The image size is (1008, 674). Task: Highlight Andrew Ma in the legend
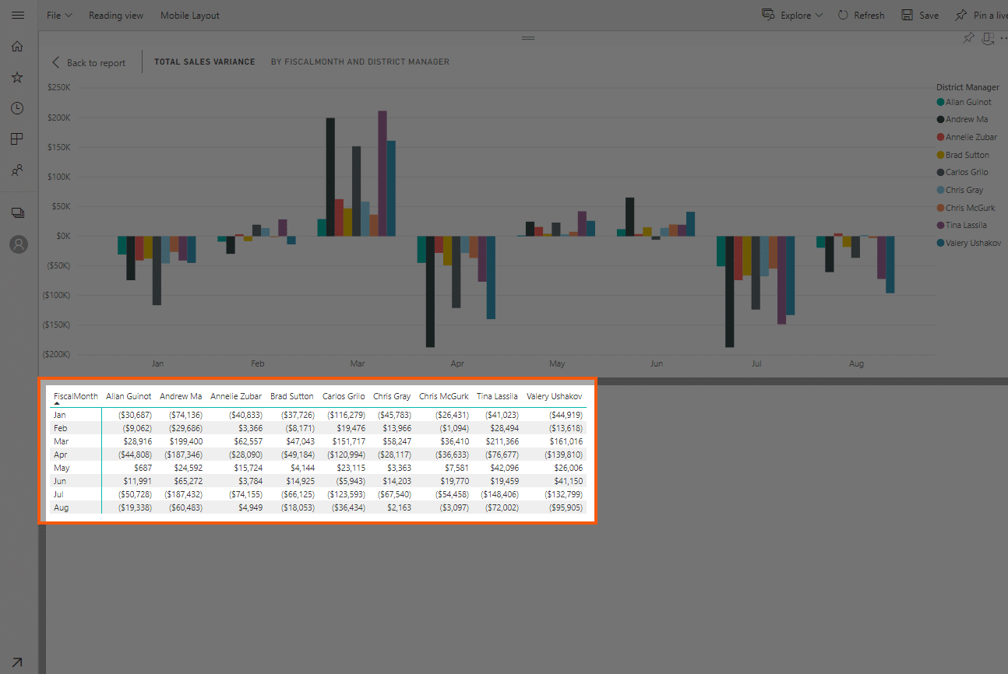pyautogui.click(x=966, y=118)
